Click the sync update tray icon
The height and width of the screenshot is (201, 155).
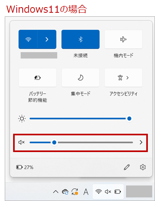pos(75,192)
